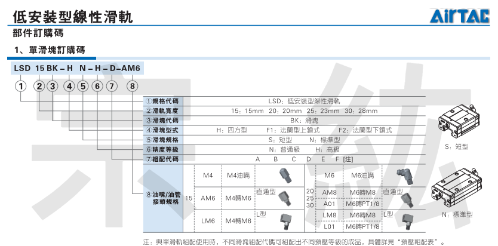The width and height of the screenshot is (498, 246).
Task: Click the ③滑塊代碼 row label
Action: point(162,121)
